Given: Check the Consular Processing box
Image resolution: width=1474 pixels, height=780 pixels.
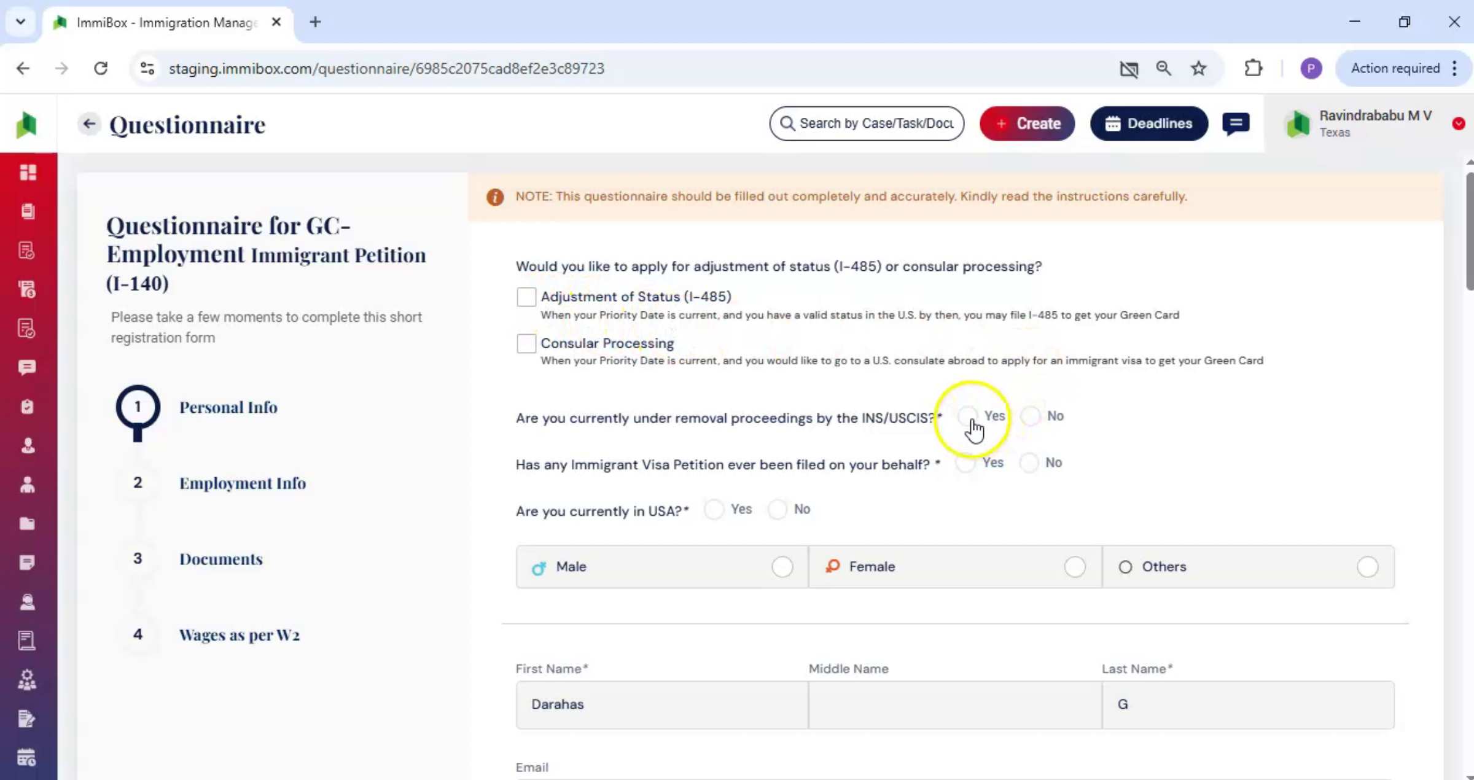Looking at the screenshot, I should click(526, 343).
